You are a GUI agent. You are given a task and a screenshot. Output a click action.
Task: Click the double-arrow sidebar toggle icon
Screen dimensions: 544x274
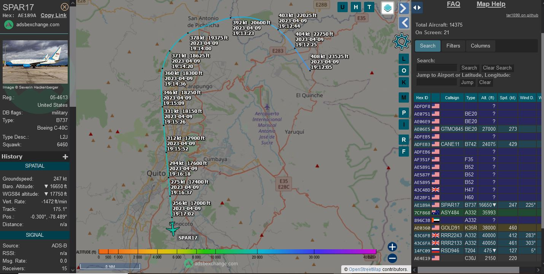417,8
